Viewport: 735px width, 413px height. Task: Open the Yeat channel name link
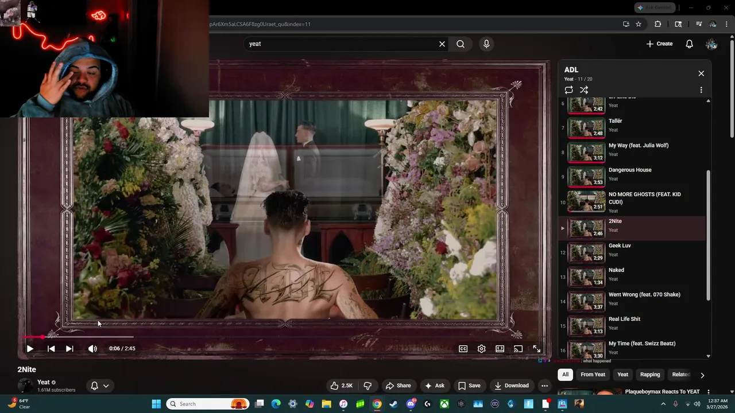tap(43, 382)
